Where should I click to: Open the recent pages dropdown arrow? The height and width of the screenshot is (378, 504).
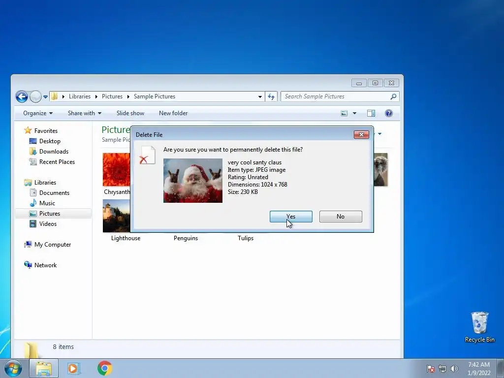(x=45, y=97)
